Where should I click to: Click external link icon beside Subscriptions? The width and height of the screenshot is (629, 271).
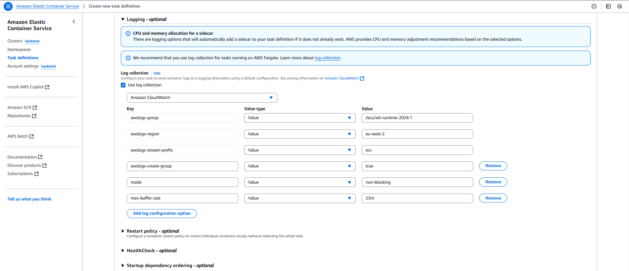click(x=36, y=174)
